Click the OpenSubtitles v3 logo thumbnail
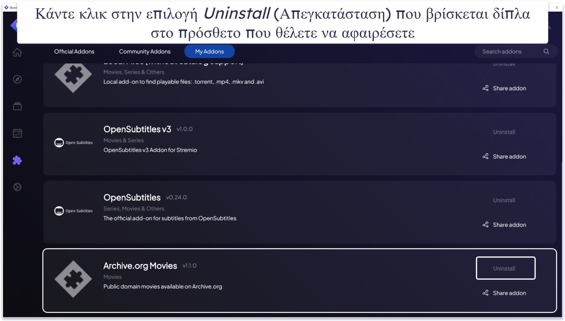Image resolution: width=565 pixels, height=321 pixels. 73,143
